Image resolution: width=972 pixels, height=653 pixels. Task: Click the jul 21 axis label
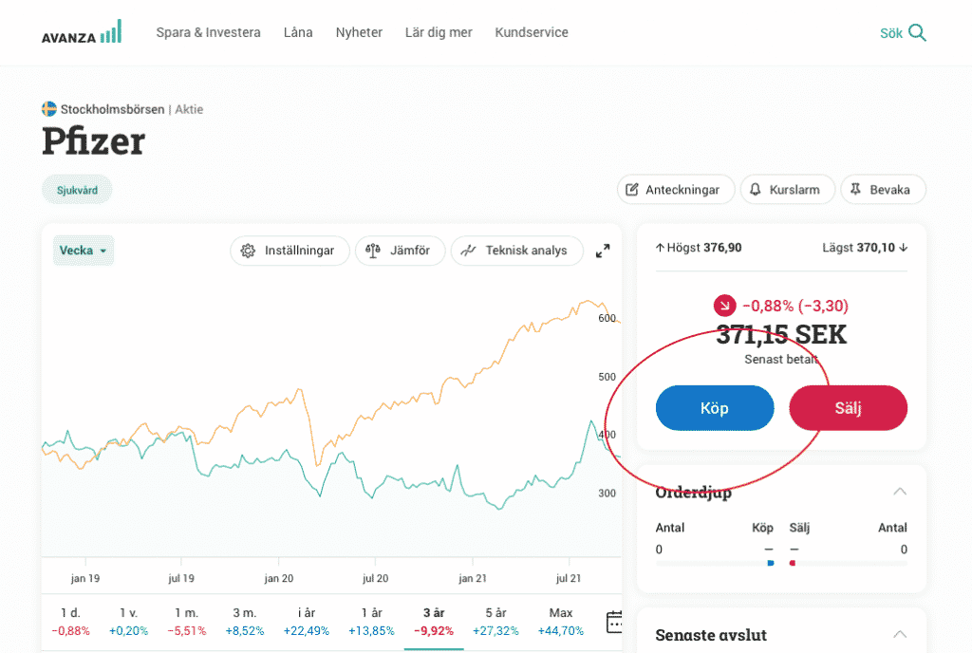click(x=569, y=578)
